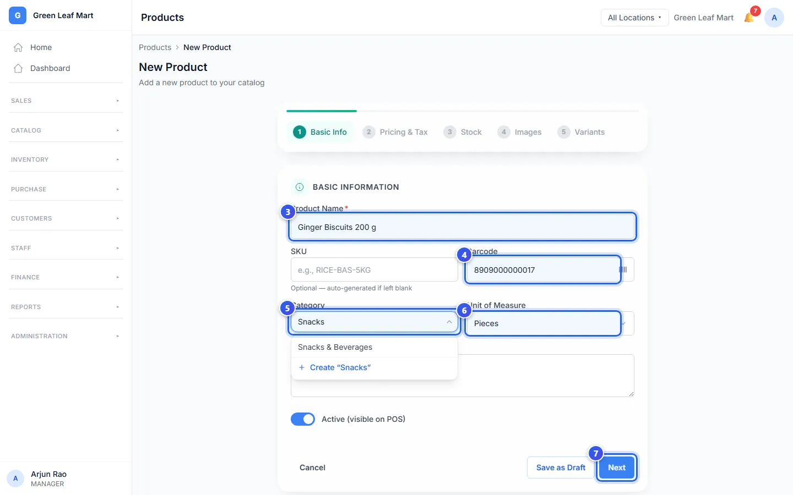Open Home in the sidebar

click(x=66, y=47)
